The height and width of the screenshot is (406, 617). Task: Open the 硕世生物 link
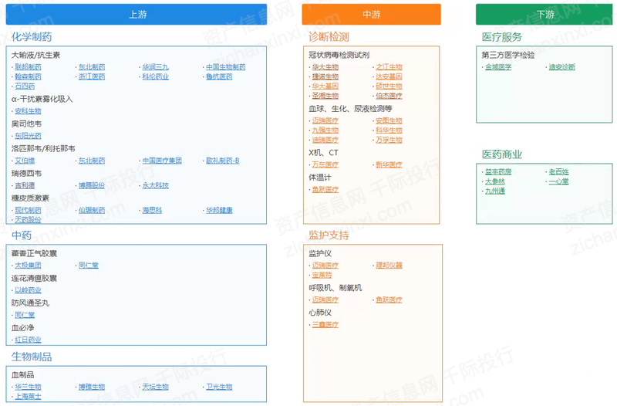click(389, 86)
